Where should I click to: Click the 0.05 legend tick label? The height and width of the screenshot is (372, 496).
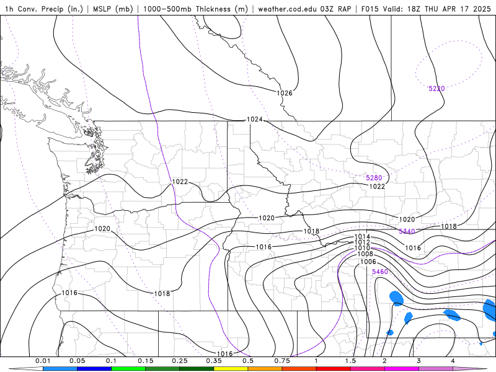click(77, 361)
